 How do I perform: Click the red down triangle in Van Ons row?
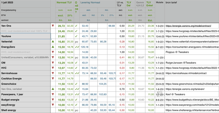tap(53, 26)
